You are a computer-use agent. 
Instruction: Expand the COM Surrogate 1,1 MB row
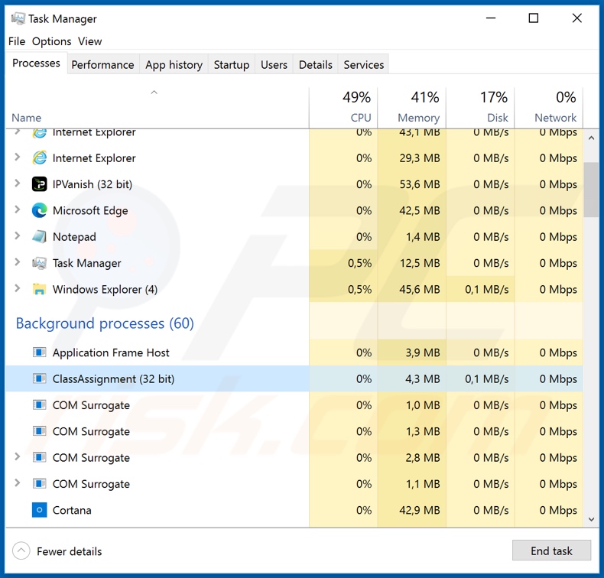(17, 483)
